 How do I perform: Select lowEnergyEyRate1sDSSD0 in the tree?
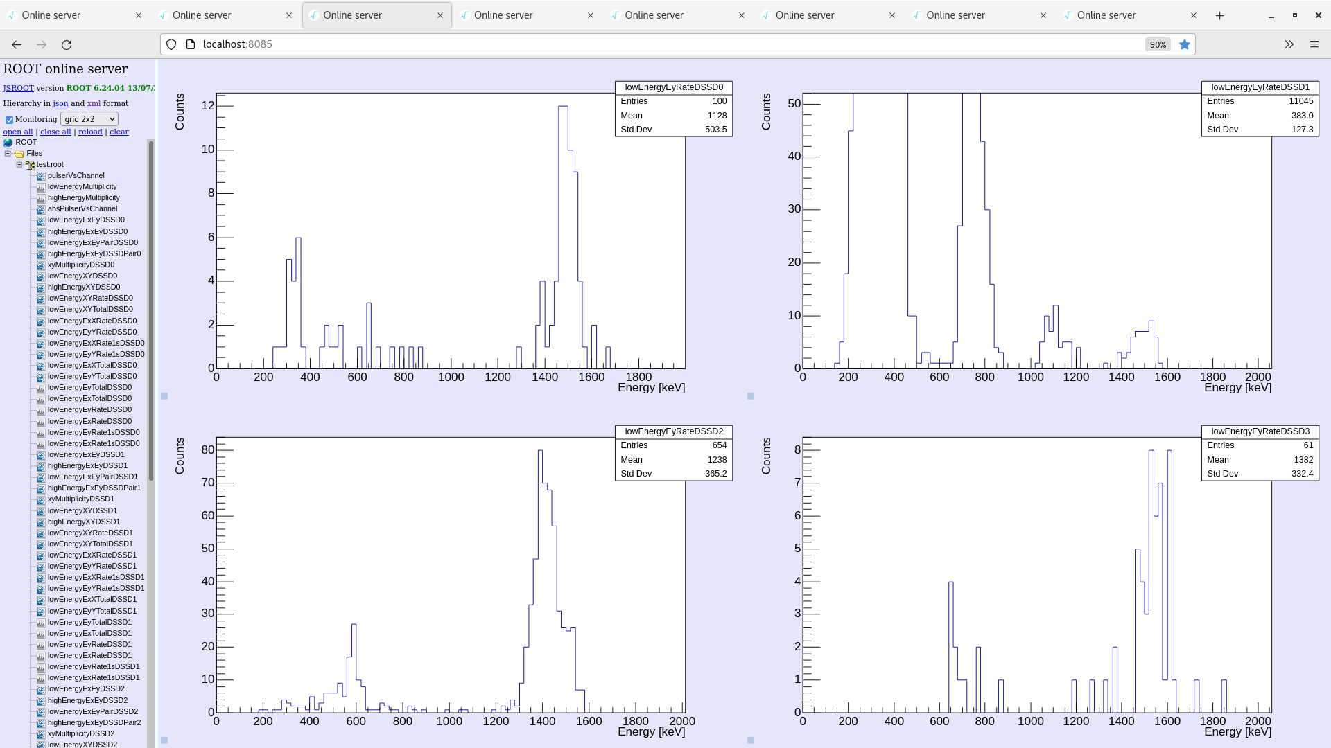click(x=94, y=433)
